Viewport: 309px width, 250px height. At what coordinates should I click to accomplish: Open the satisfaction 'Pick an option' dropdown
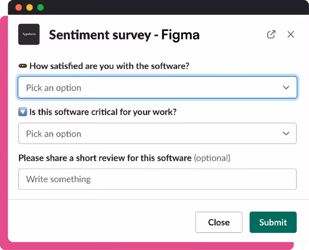click(x=158, y=88)
